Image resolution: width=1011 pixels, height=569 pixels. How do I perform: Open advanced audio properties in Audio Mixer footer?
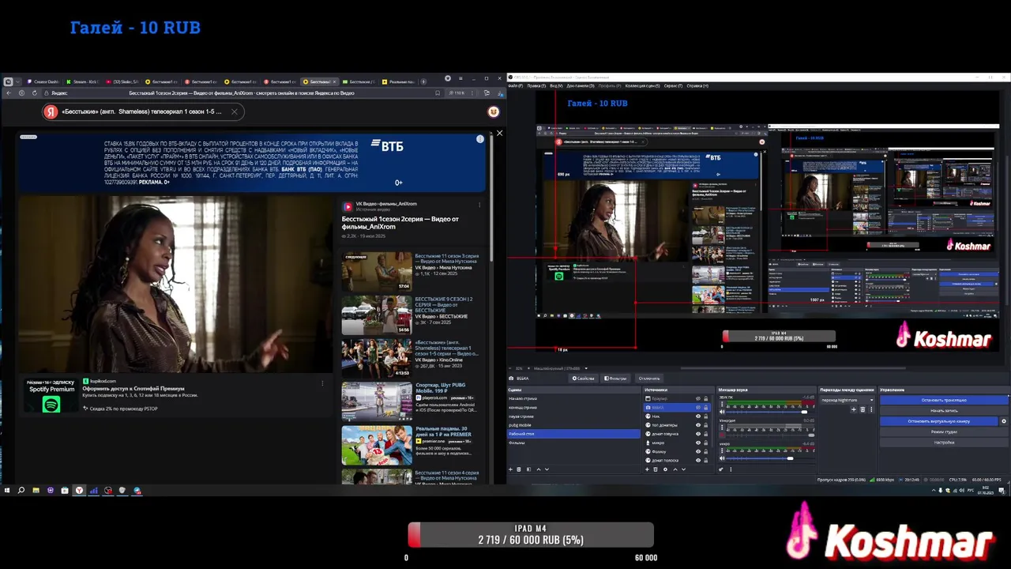pyautogui.click(x=721, y=469)
